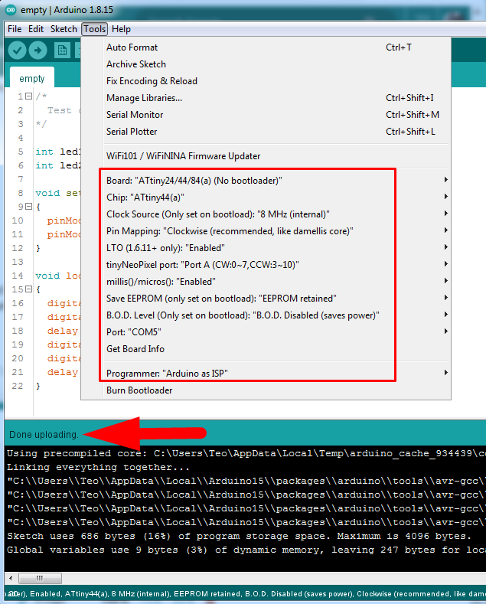The image size is (486, 604).
Task: Click bottom status bar board info text
Action: [x=246, y=594]
